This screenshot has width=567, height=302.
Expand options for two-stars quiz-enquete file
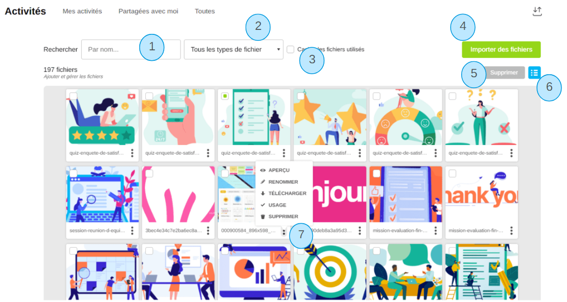click(x=359, y=153)
